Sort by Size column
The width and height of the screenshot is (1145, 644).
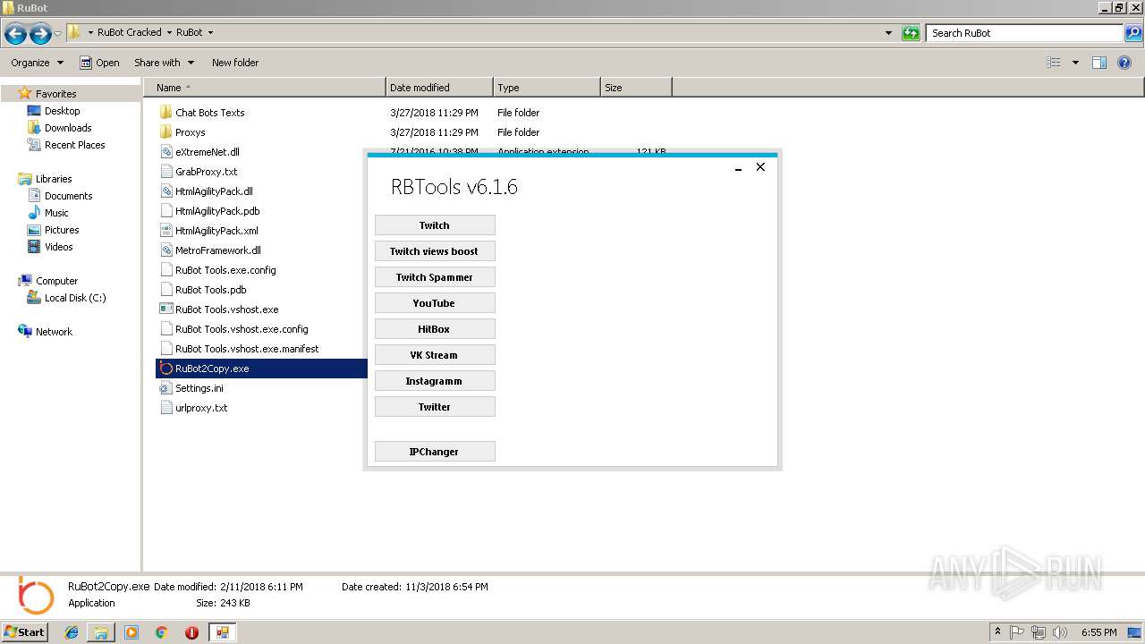click(636, 88)
